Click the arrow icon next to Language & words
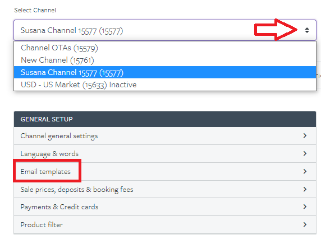The image size is (321, 249). [x=305, y=153]
